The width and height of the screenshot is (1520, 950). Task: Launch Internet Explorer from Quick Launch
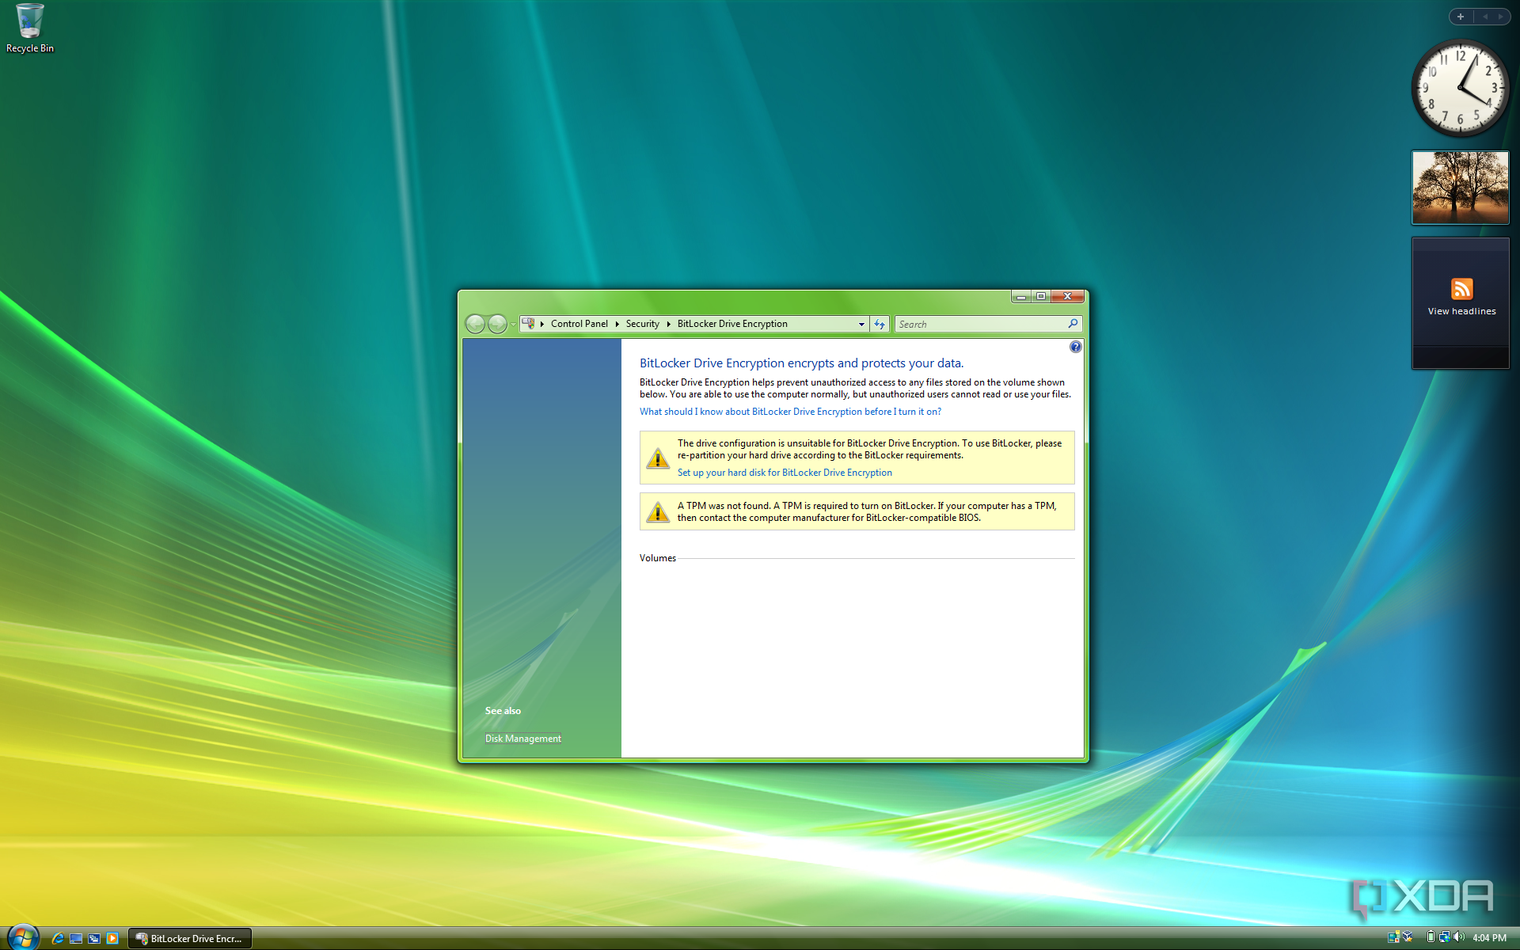pos(58,938)
